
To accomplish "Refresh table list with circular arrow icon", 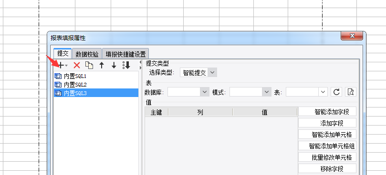I will point(336,92).
